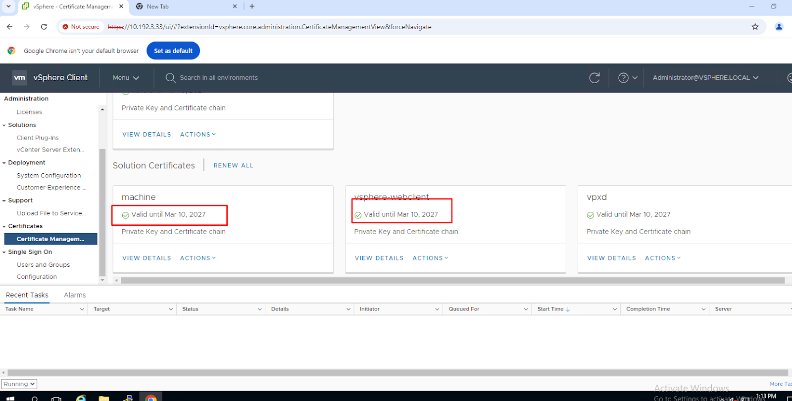The image size is (792, 401).
Task: Switch to the Recent Tasks tab
Action: tap(27, 295)
